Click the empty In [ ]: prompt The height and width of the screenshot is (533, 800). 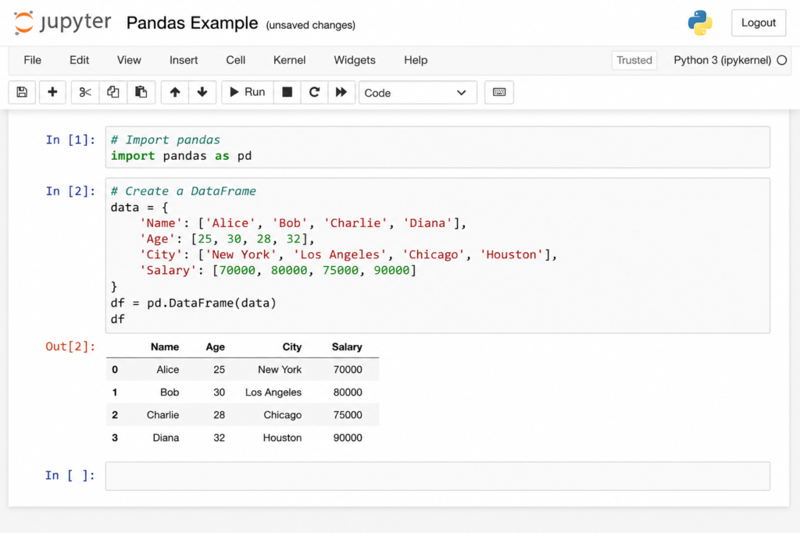coord(70,475)
